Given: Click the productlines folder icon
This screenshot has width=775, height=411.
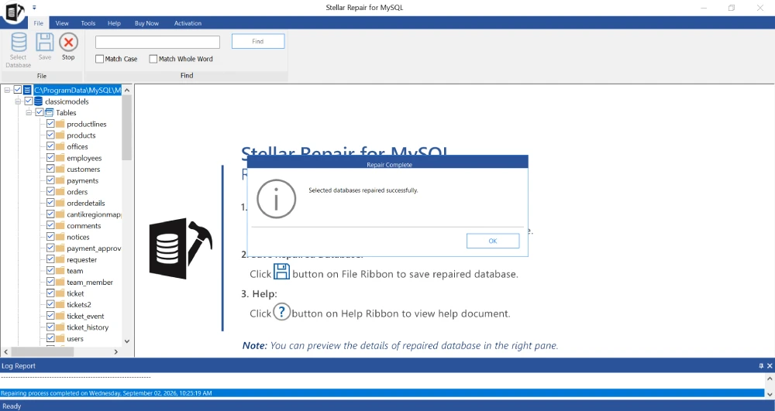Looking at the screenshot, I should [60, 123].
